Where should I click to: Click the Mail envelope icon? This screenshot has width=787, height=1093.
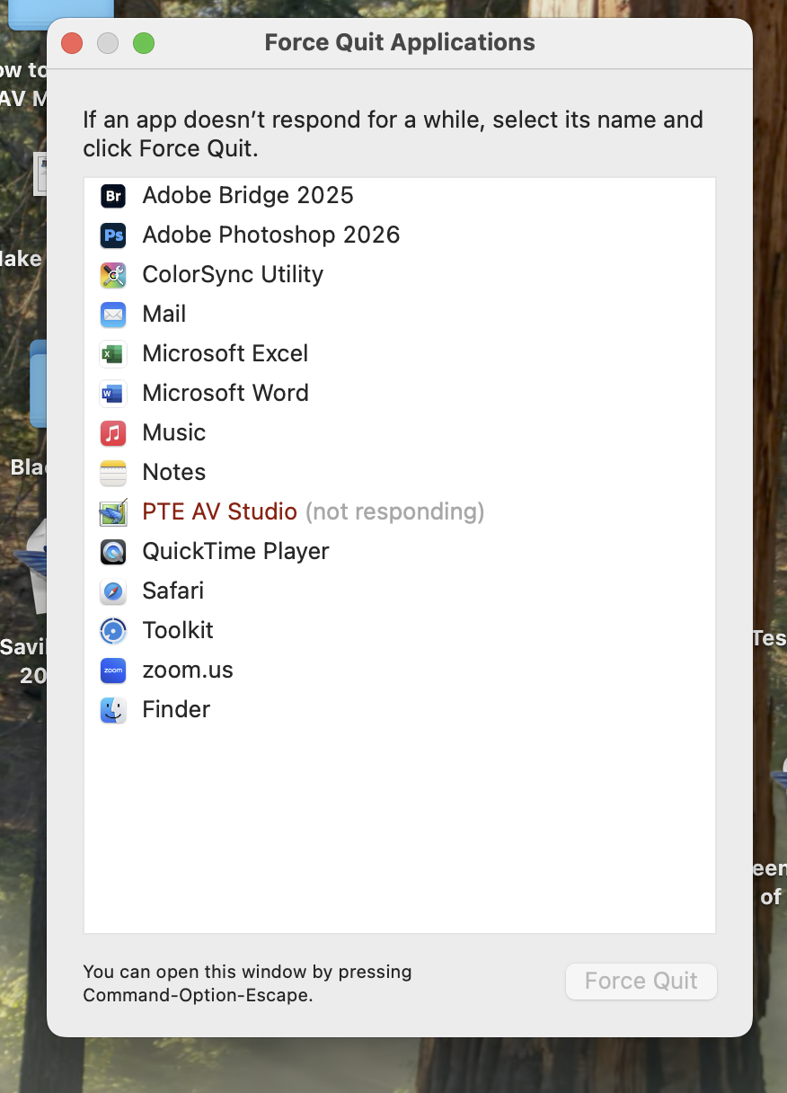pyautogui.click(x=113, y=315)
